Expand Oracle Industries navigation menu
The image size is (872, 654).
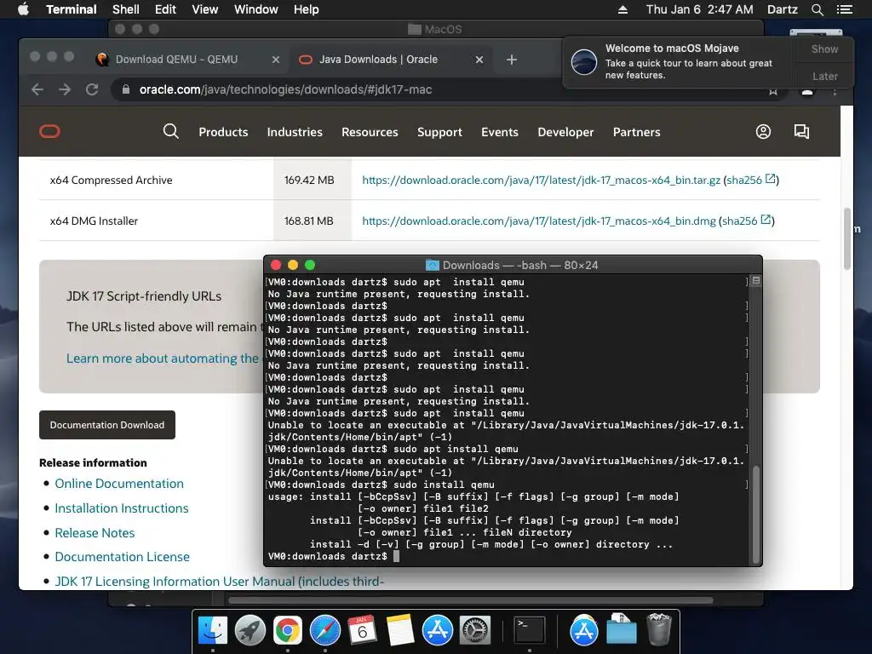tap(295, 132)
